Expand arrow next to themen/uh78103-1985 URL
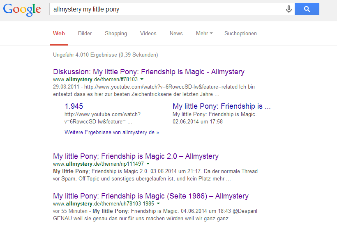Screen dimensions: 337x226 [x=158, y=203]
